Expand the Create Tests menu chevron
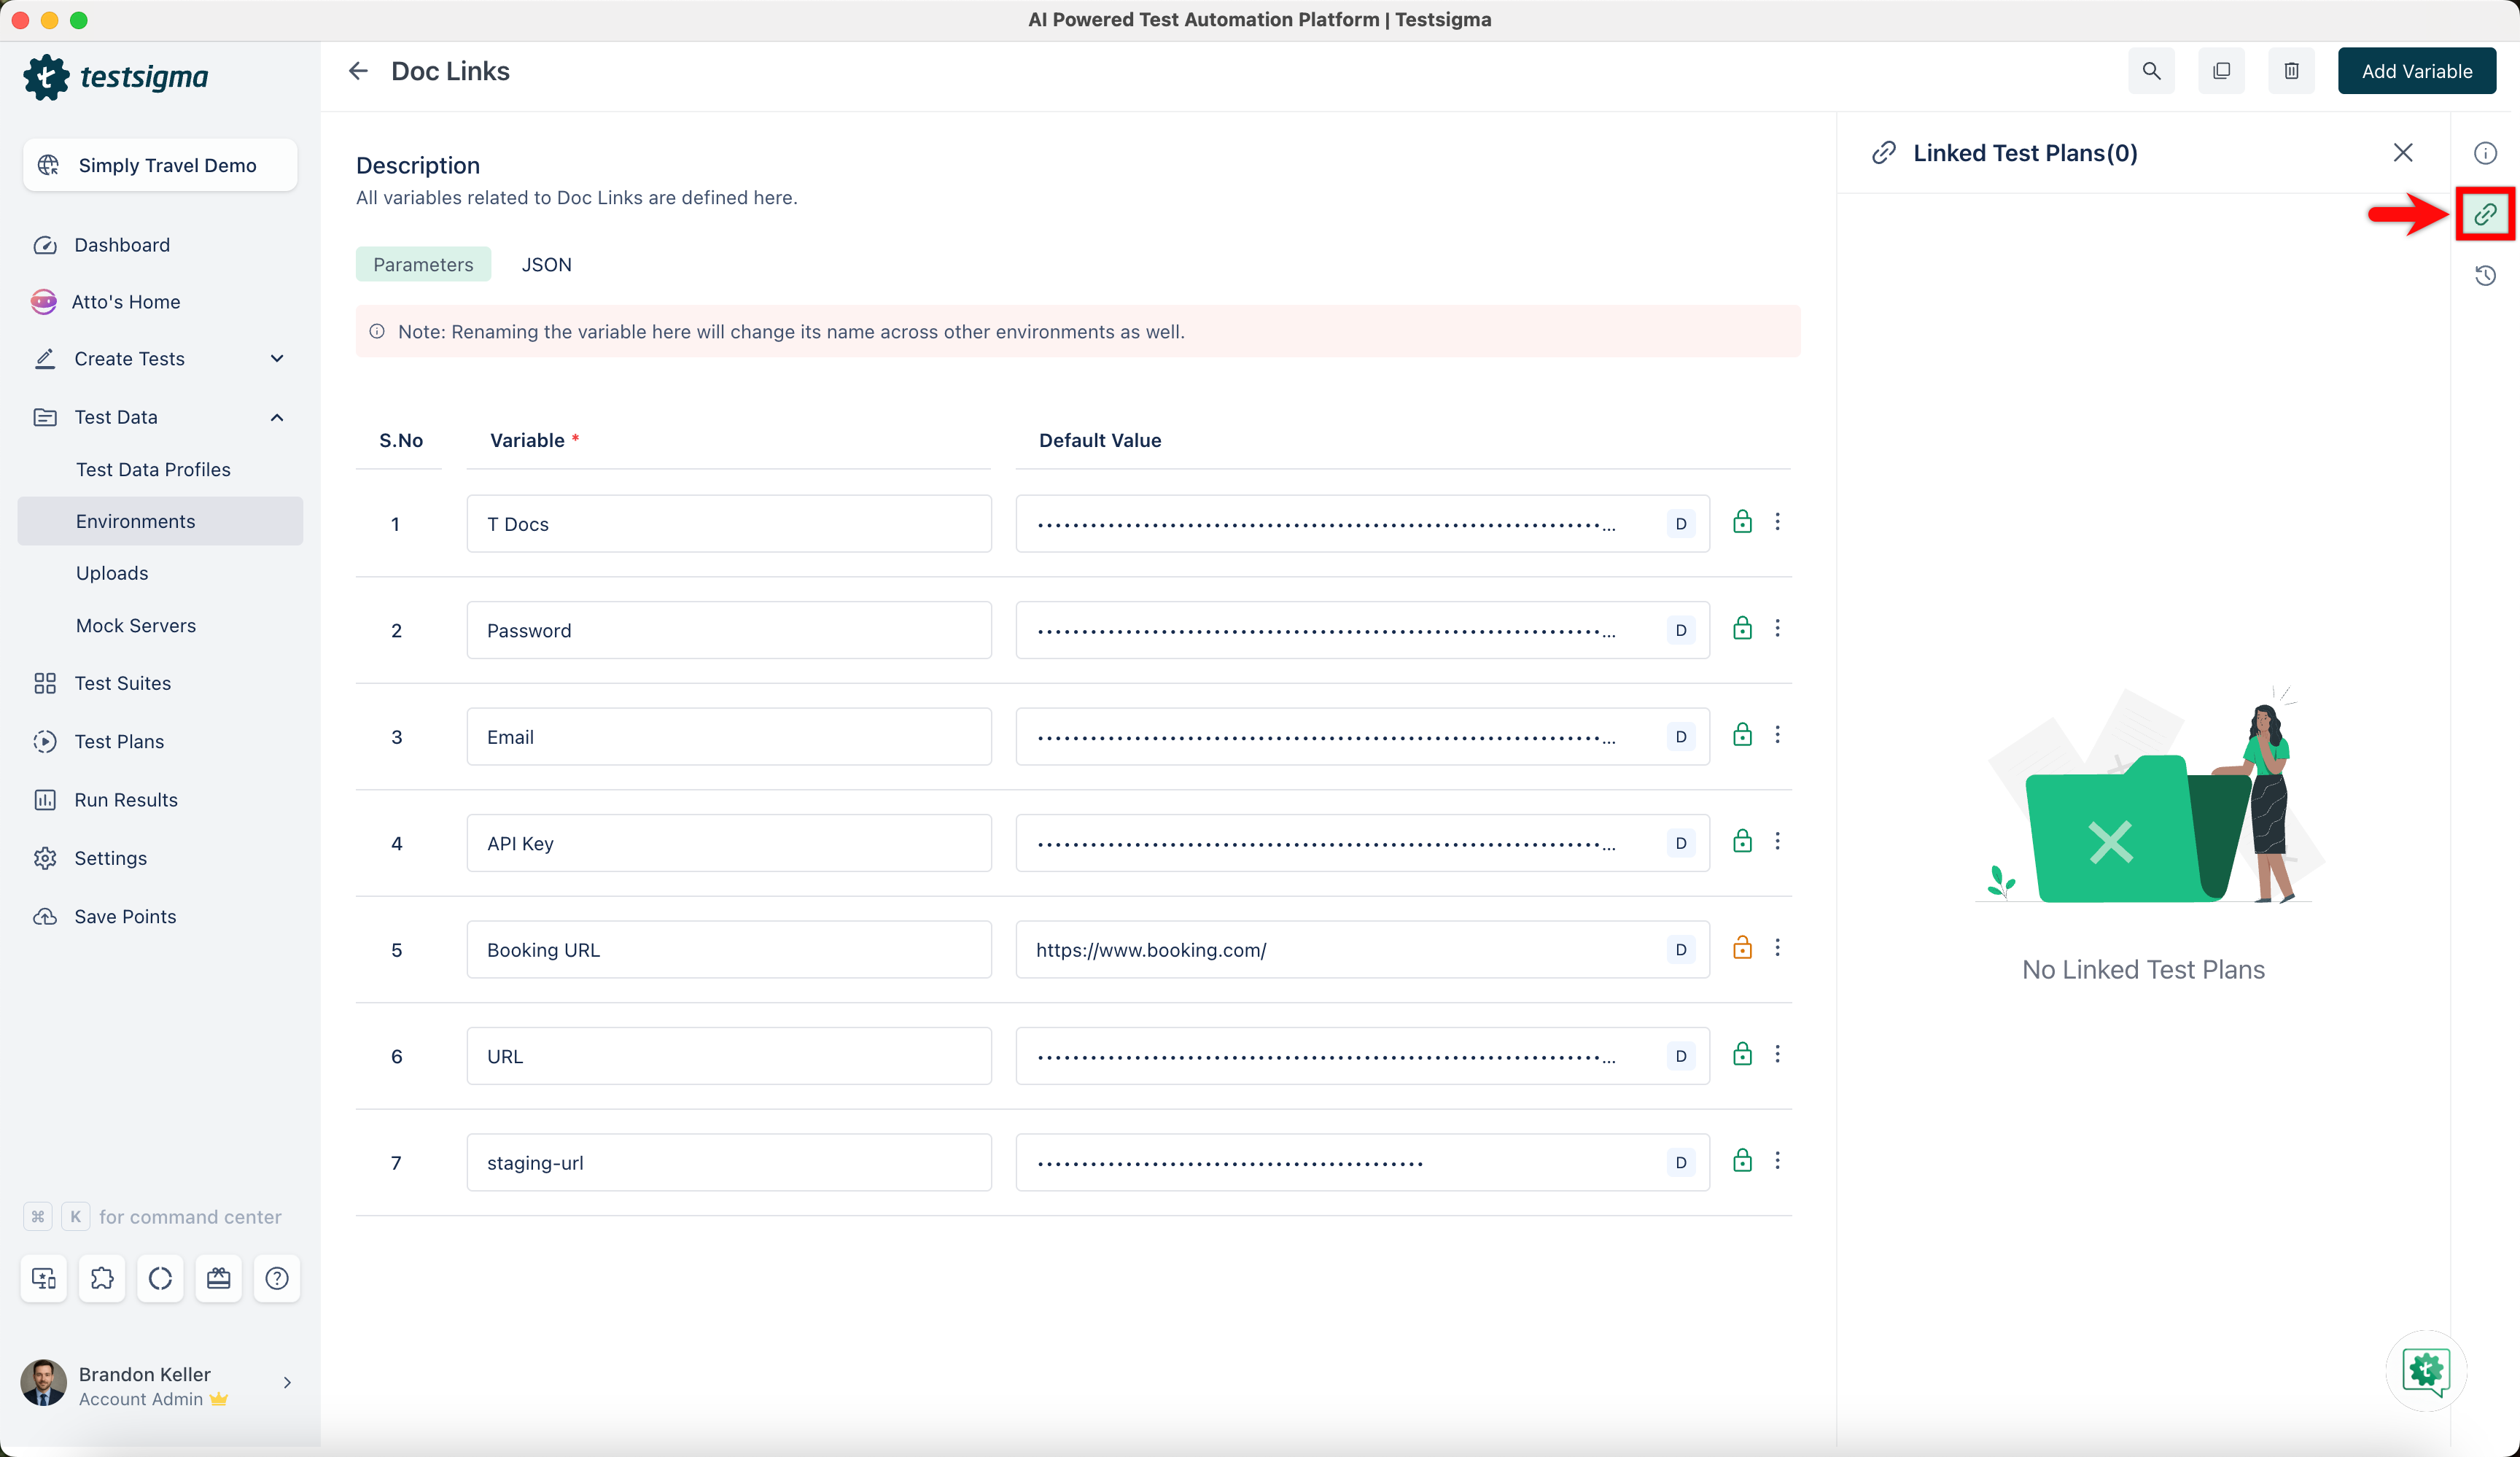The width and height of the screenshot is (2520, 1457). (x=277, y=358)
